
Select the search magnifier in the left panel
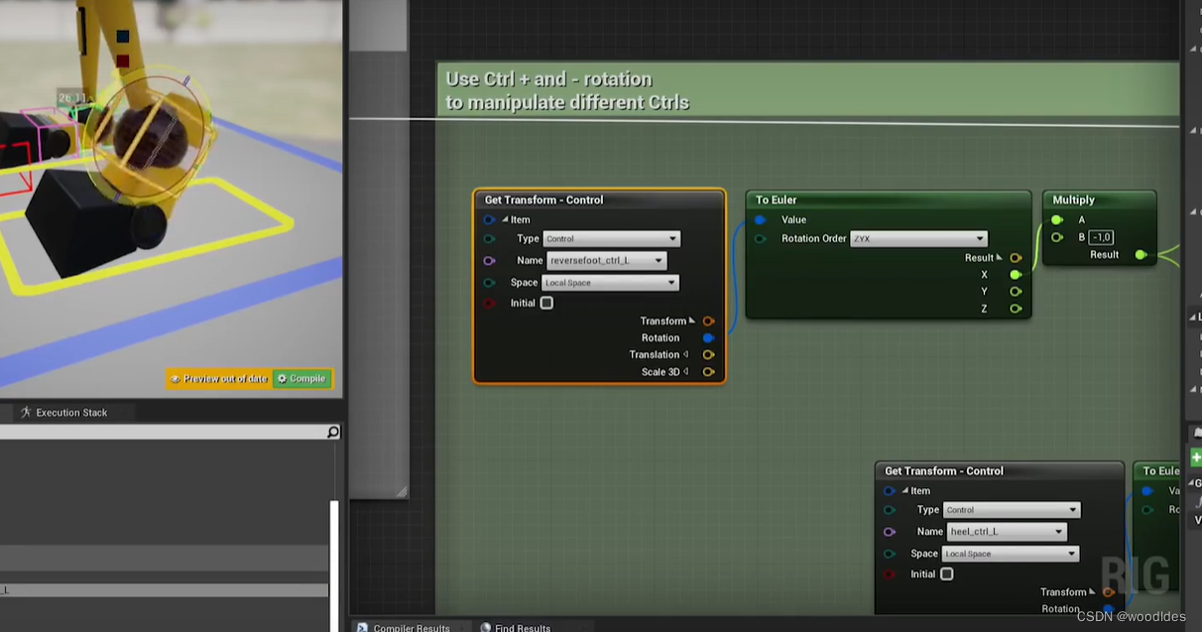click(x=332, y=431)
